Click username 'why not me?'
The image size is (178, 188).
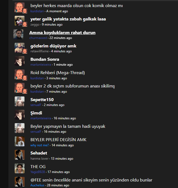point(40,145)
